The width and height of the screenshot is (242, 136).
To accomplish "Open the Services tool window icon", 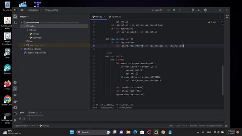I will pos(15,101).
